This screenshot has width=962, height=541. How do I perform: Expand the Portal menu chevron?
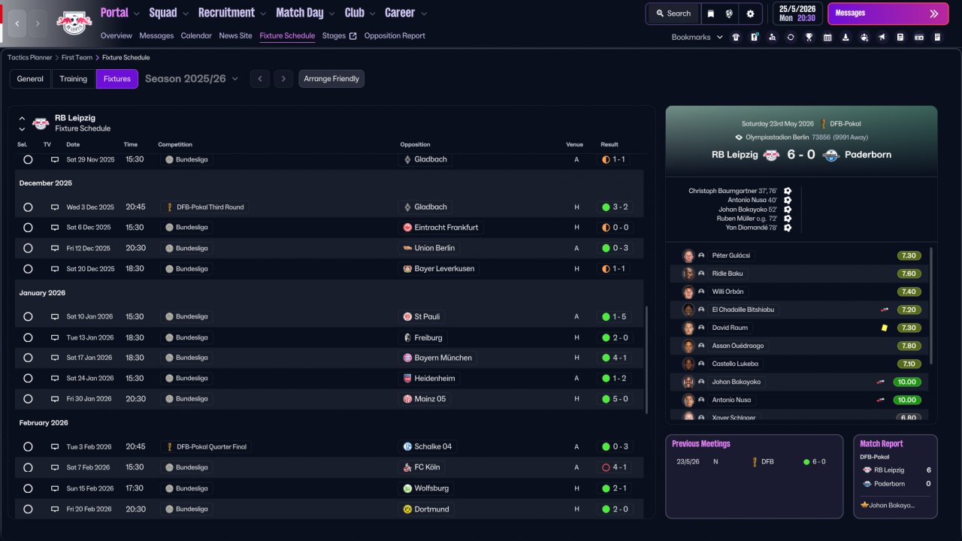point(137,14)
